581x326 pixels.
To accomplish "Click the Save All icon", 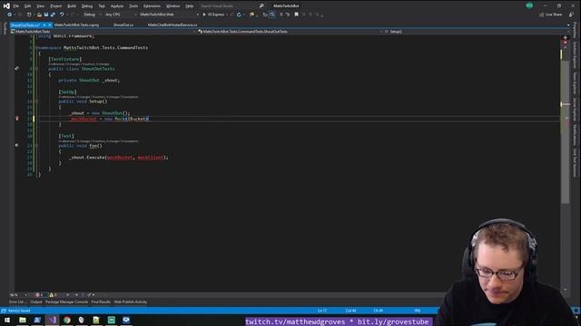I will 53,14.
